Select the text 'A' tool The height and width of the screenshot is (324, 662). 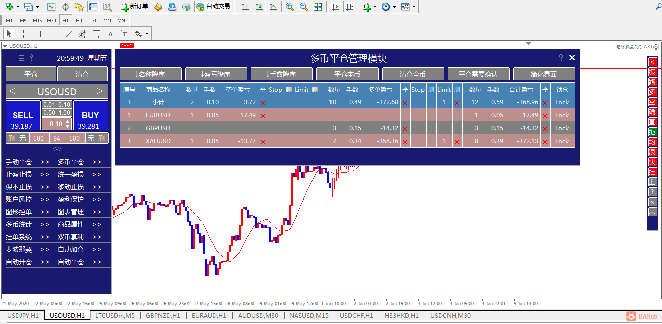tap(111, 34)
